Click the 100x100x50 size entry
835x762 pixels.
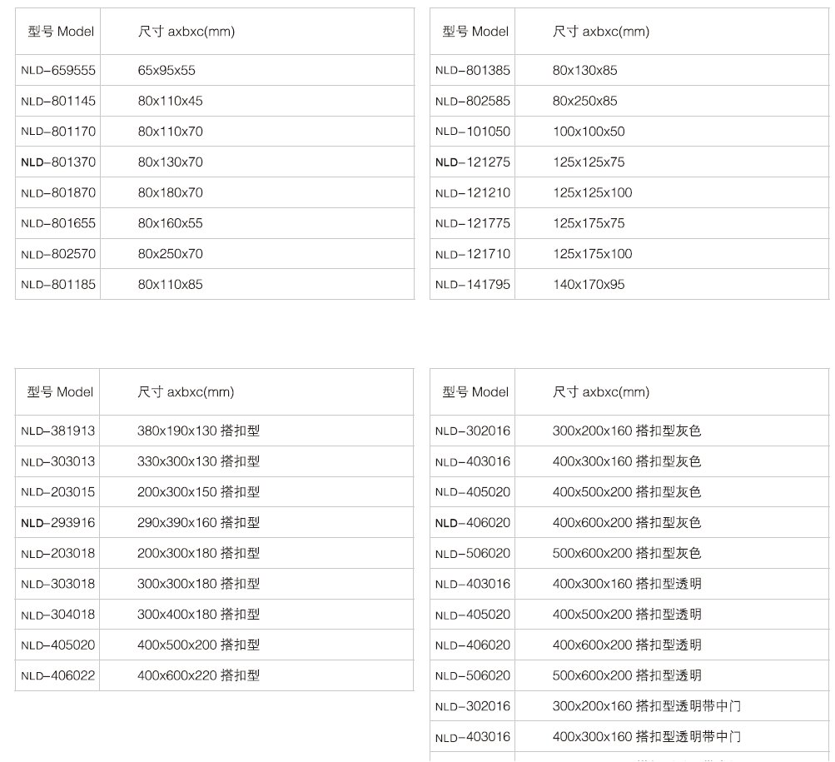pyautogui.click(x=589, y=132)
